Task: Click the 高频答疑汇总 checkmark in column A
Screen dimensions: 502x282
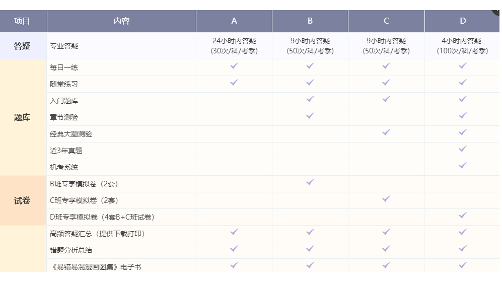Action: click(x=234, y=232)
